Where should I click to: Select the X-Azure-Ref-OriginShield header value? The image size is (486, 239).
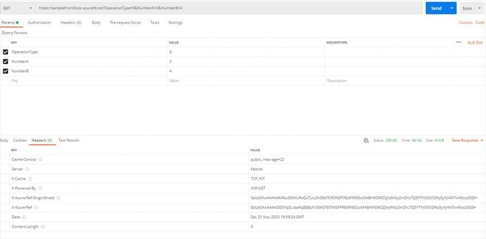coord(364,198)
